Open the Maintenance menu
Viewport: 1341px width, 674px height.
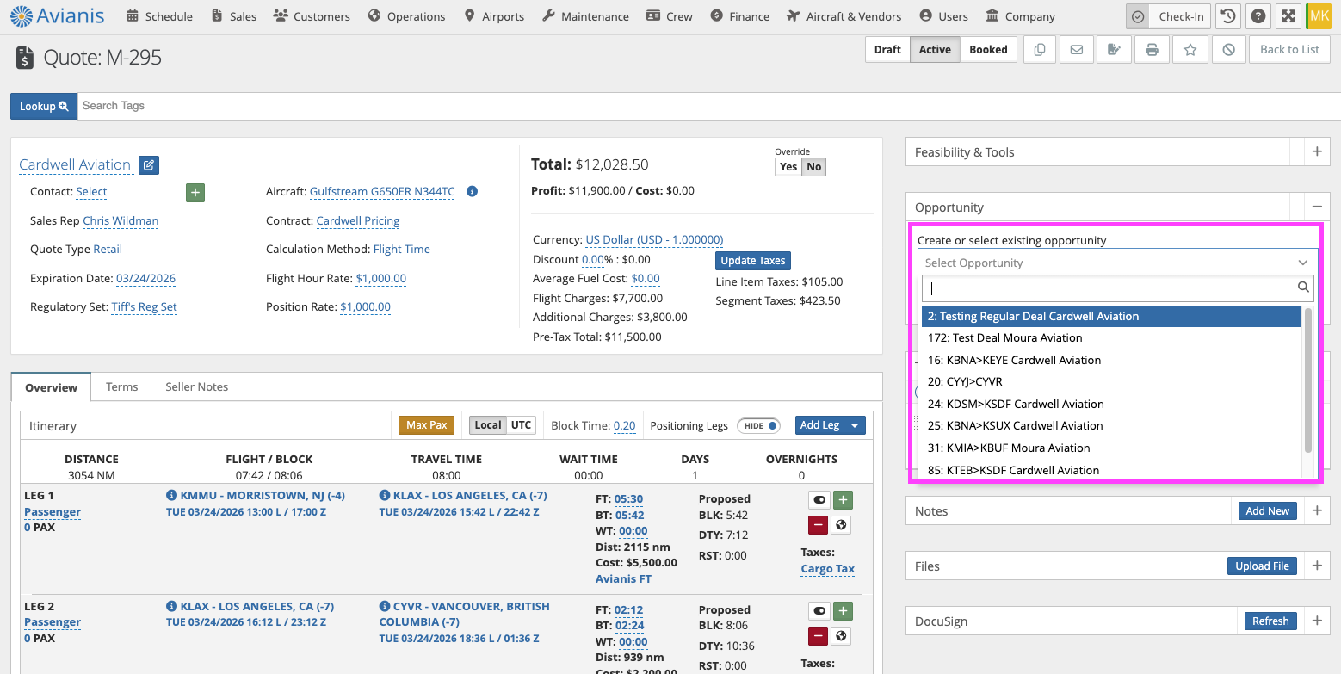pos(585,16)
